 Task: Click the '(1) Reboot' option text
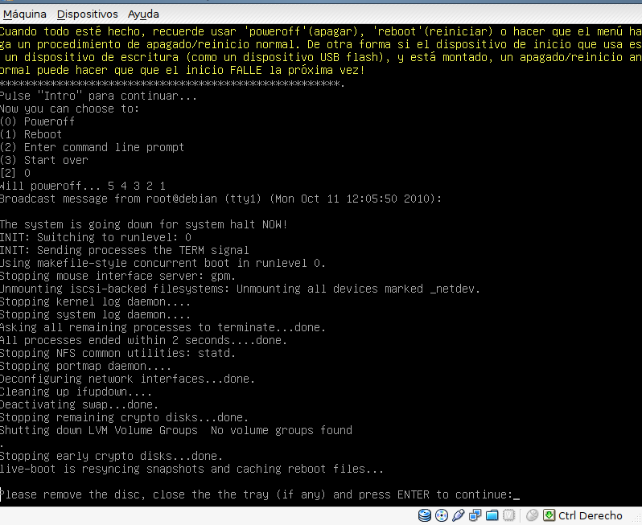click(31, 134)
